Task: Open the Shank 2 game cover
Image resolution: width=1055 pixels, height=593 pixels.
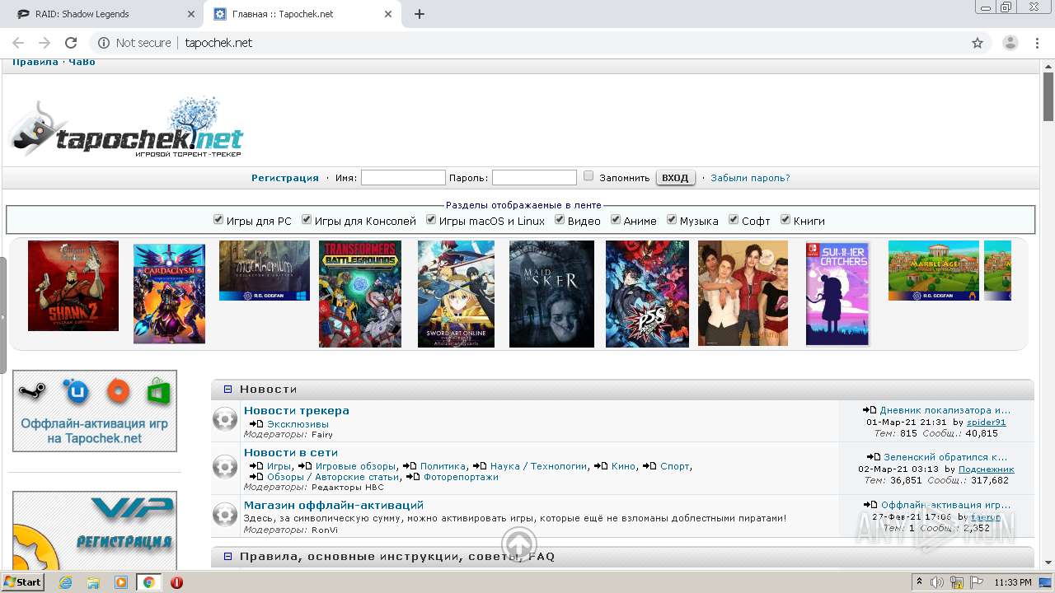Action: pos(73,286)
